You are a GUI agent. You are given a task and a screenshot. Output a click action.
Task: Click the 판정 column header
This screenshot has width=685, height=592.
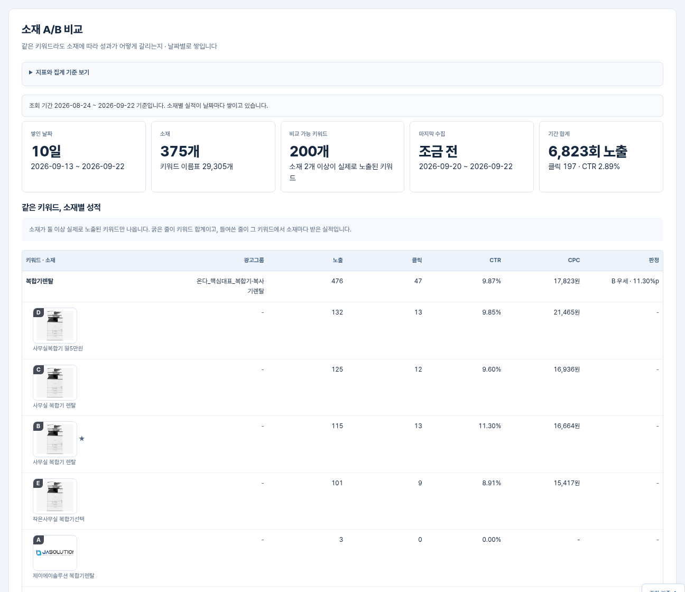654,260
